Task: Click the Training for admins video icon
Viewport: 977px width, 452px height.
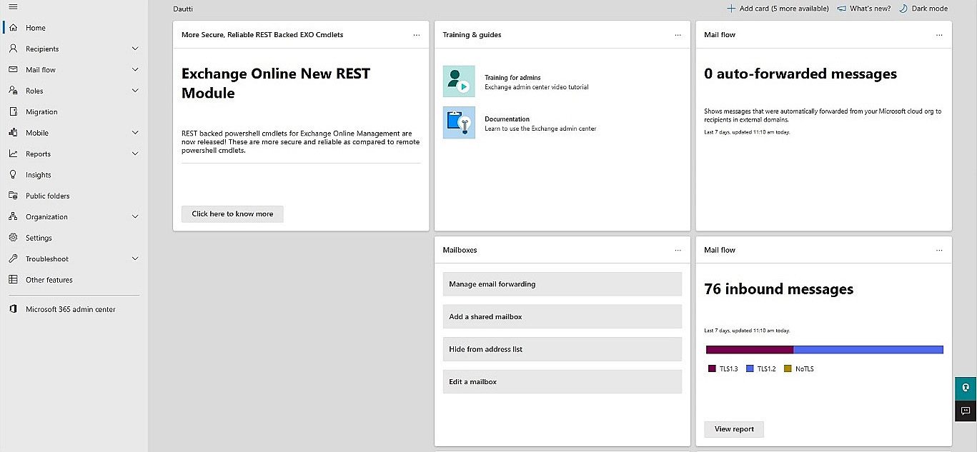Action: point(459,81)
